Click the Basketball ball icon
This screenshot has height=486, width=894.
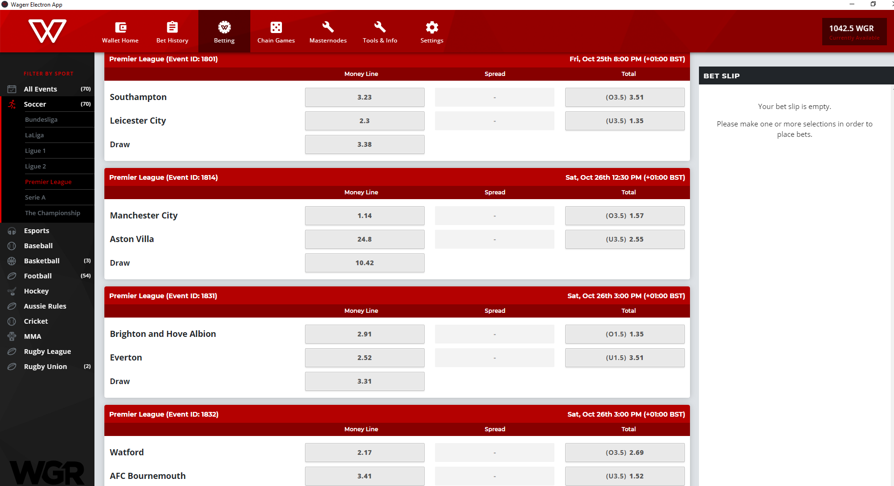click(x=12, y=261)
